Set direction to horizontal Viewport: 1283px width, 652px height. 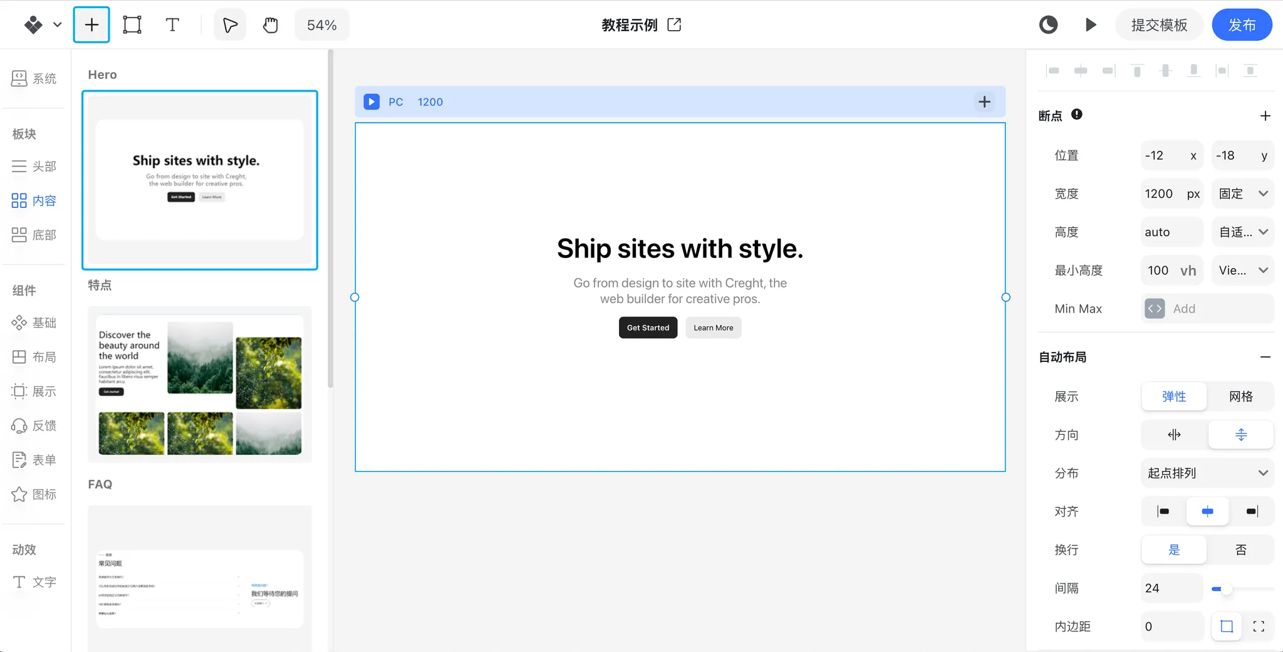tap(1174, 435)
